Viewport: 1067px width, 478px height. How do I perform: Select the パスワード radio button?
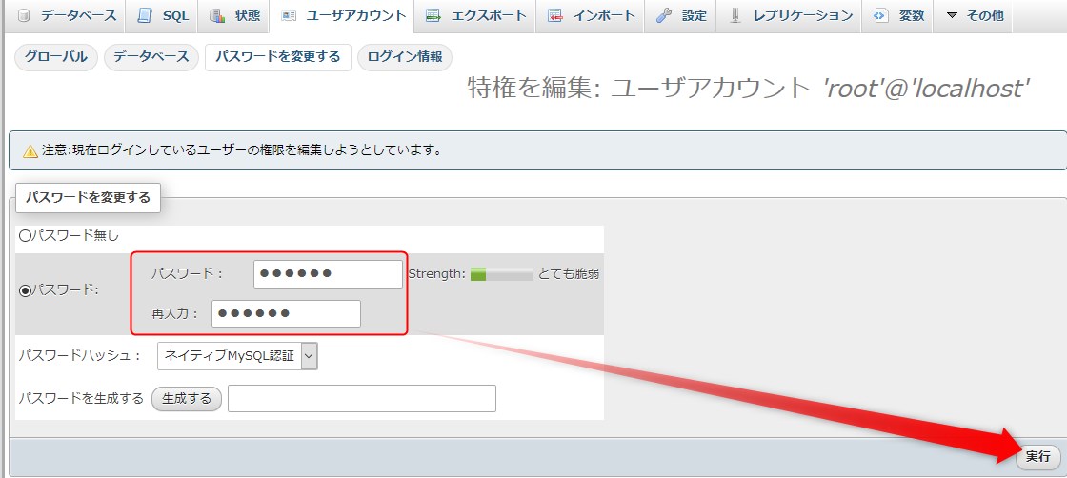(26, 289)
